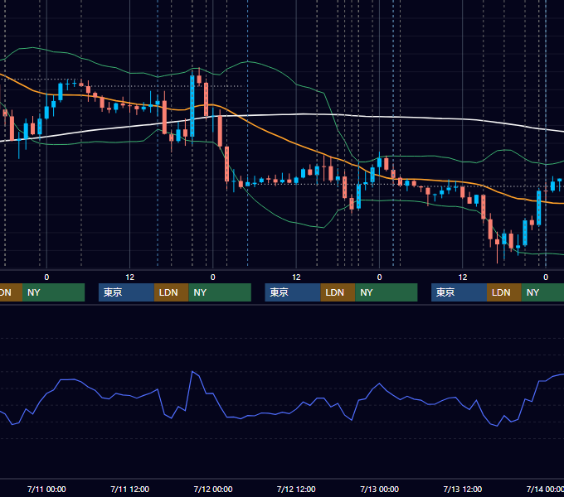
Task: Select the LDN block before 7/13 0 mark
Action: tap(338, 292)
